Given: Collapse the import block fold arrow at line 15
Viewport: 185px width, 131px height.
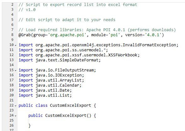Looking at the screenshot, I should coord(16,71).
